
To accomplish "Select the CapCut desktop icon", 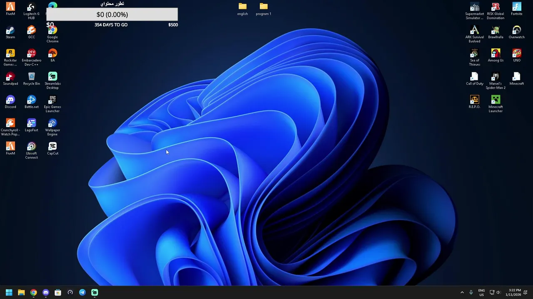I will [52, 149].
